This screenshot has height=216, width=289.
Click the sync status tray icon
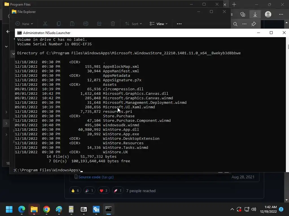click(x=239, y=209)
